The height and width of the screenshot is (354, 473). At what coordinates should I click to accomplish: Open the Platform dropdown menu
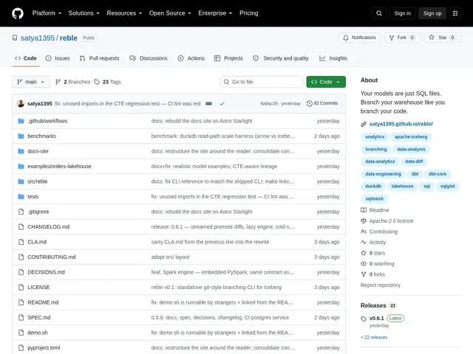(47, 13)
